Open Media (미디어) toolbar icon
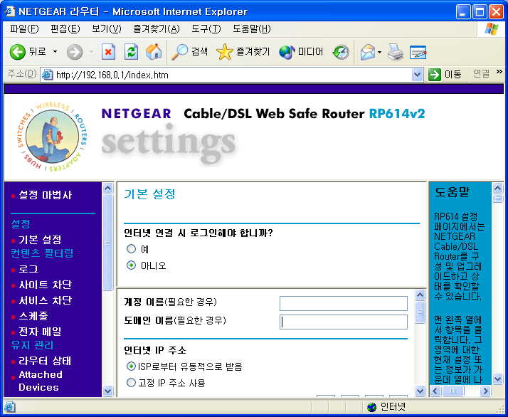508x417 pixels. pos(287,52)
